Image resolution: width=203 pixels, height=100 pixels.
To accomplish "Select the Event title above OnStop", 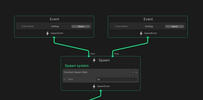I will 148,19.
